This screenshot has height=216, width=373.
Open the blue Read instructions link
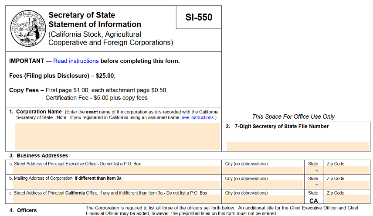76,61
